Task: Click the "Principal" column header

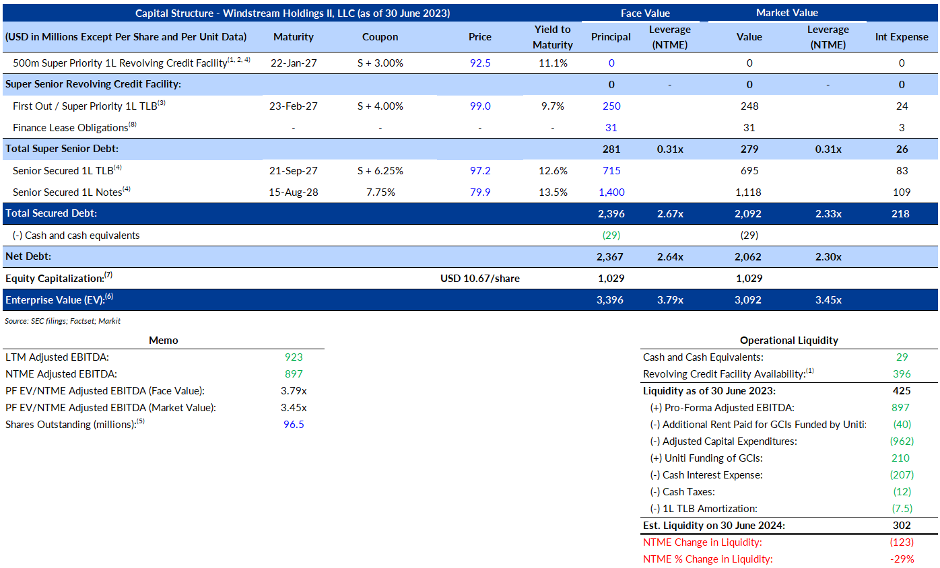Action: tap(611, 37)
